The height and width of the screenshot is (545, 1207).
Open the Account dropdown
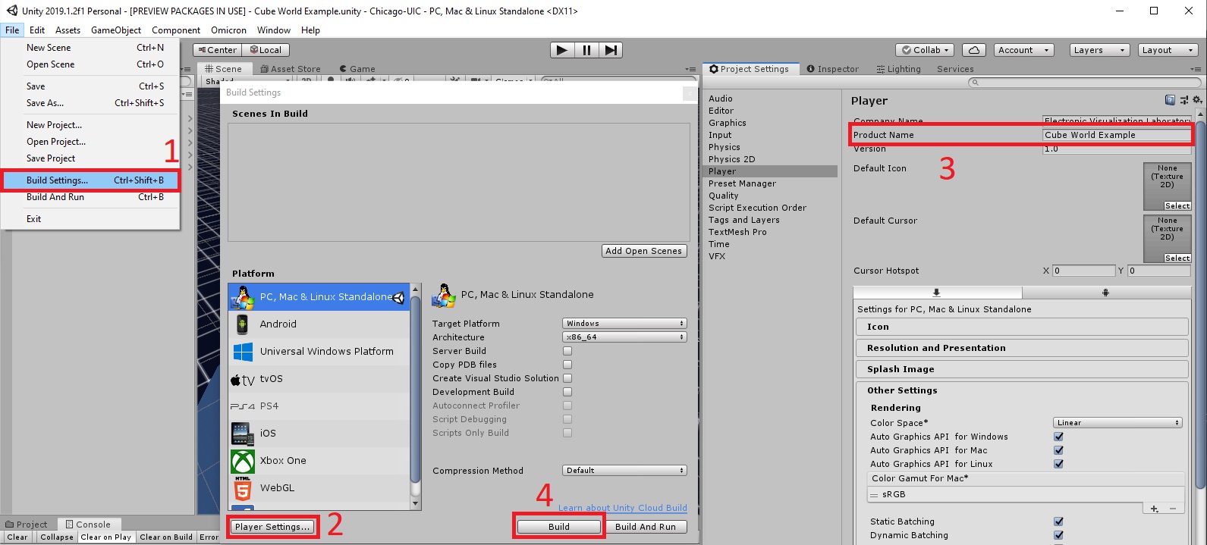point(1023,50)
